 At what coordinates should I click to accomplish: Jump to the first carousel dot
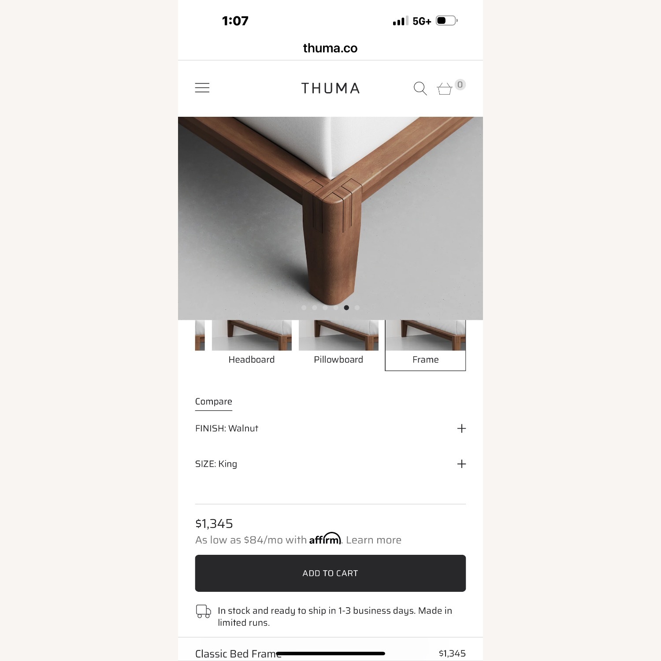(x=304, y=308)
